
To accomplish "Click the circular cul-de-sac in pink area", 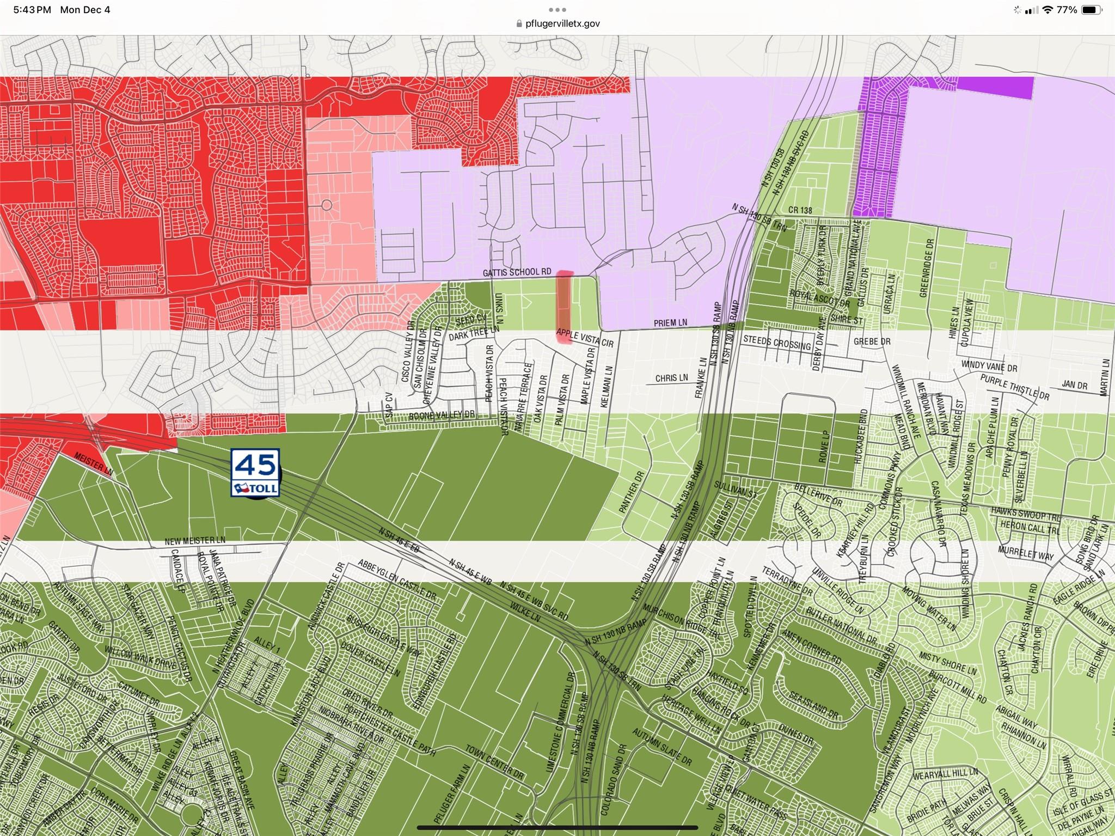I will click(327, 205).
